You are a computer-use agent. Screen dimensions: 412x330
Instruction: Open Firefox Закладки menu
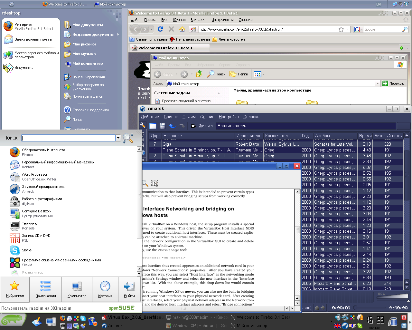(199, 20)
